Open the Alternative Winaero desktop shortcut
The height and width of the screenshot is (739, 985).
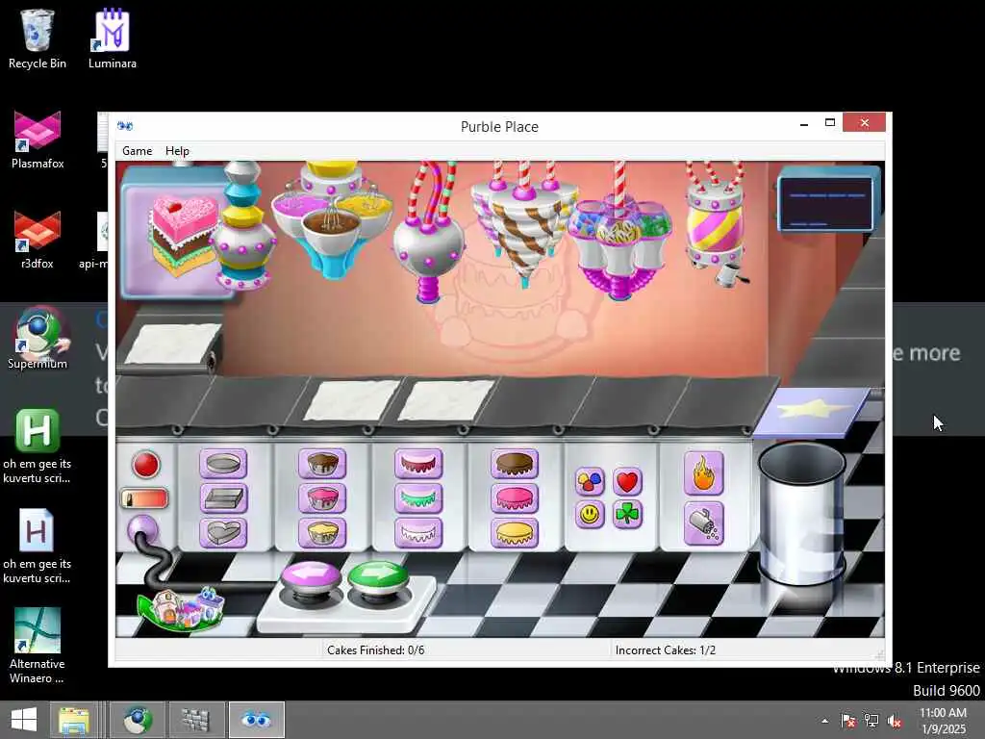38,646
